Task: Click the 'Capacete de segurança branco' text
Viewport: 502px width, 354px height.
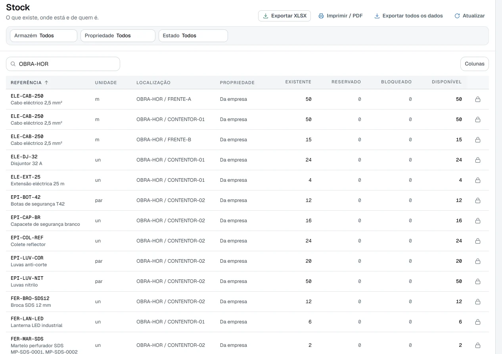Action: pyautogui.click(x=45, y=224)
